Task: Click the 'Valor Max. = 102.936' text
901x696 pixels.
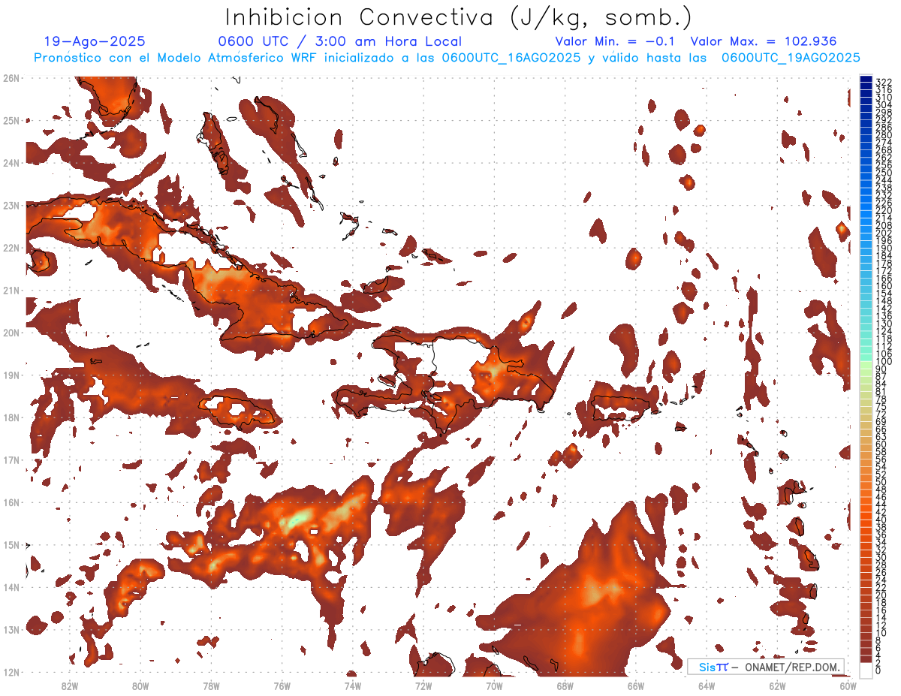Action: [764, 41]
